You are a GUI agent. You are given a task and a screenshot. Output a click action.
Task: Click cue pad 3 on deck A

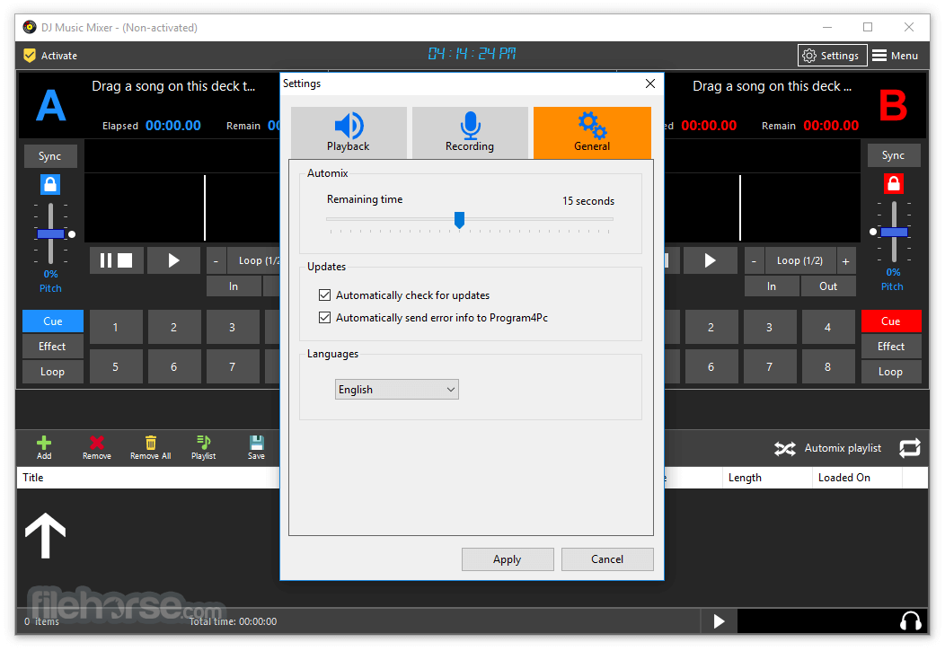point(233,327)
